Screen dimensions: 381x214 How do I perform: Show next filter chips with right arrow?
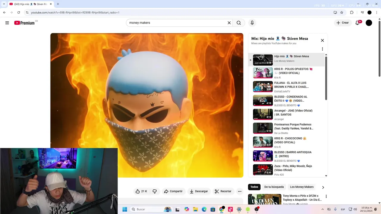coord(323,187)
